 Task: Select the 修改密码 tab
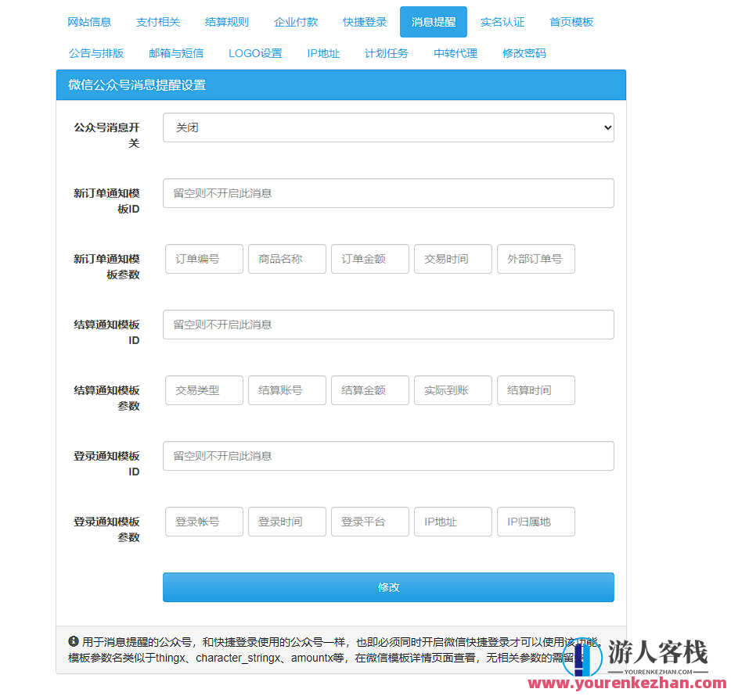524,54
